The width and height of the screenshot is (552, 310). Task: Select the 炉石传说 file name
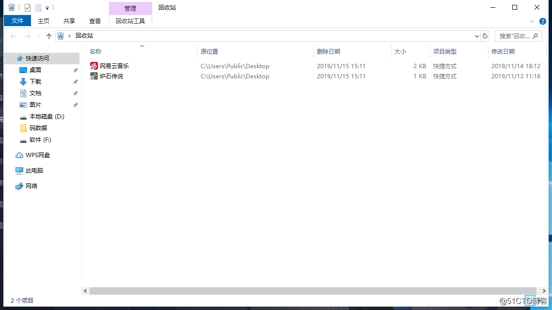pyautogui.click(x=111, y=76)
